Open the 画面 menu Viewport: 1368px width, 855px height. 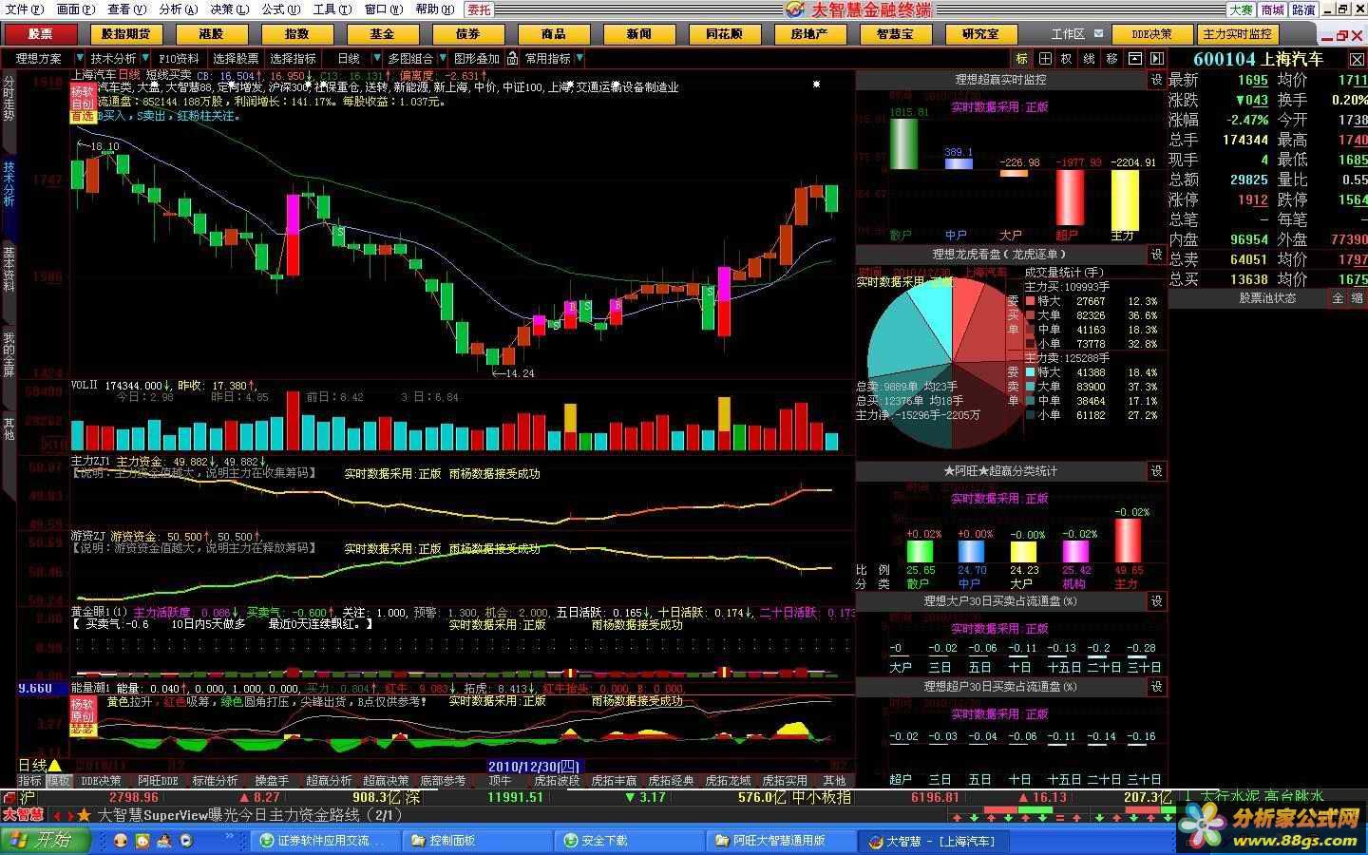click(x=75, y=9)
